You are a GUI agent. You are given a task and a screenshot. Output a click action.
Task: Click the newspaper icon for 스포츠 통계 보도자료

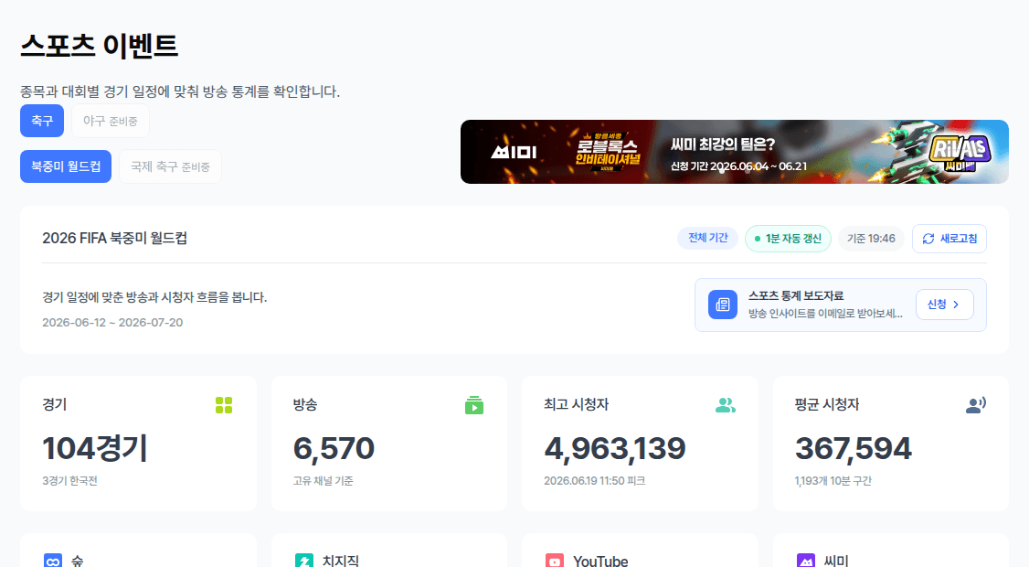pyautogui.click(x=723, y=305)
